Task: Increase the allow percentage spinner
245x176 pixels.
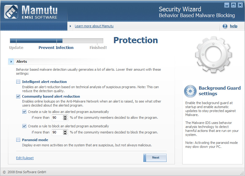Action: 65,116
